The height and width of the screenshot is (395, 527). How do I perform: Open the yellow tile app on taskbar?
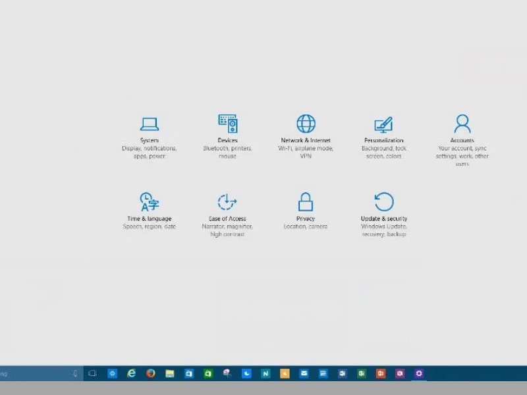click(285, 373)
